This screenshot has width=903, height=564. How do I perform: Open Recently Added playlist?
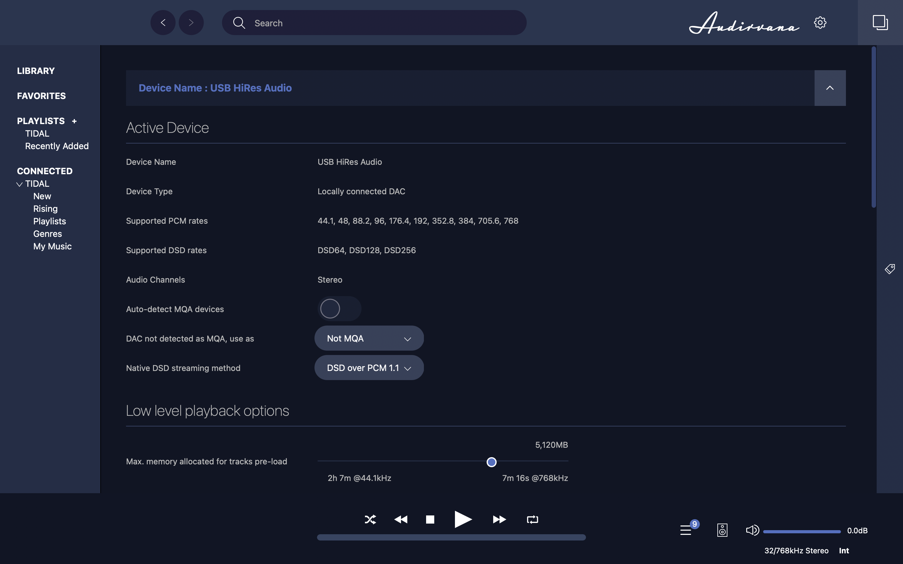[57, 146]
